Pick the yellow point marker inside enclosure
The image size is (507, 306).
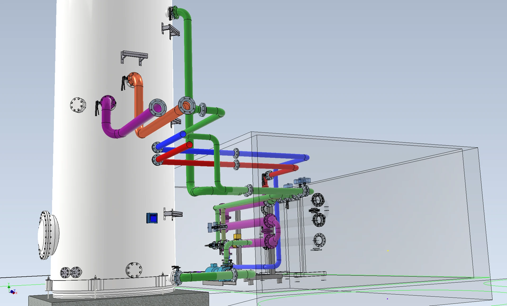[388, 250]
